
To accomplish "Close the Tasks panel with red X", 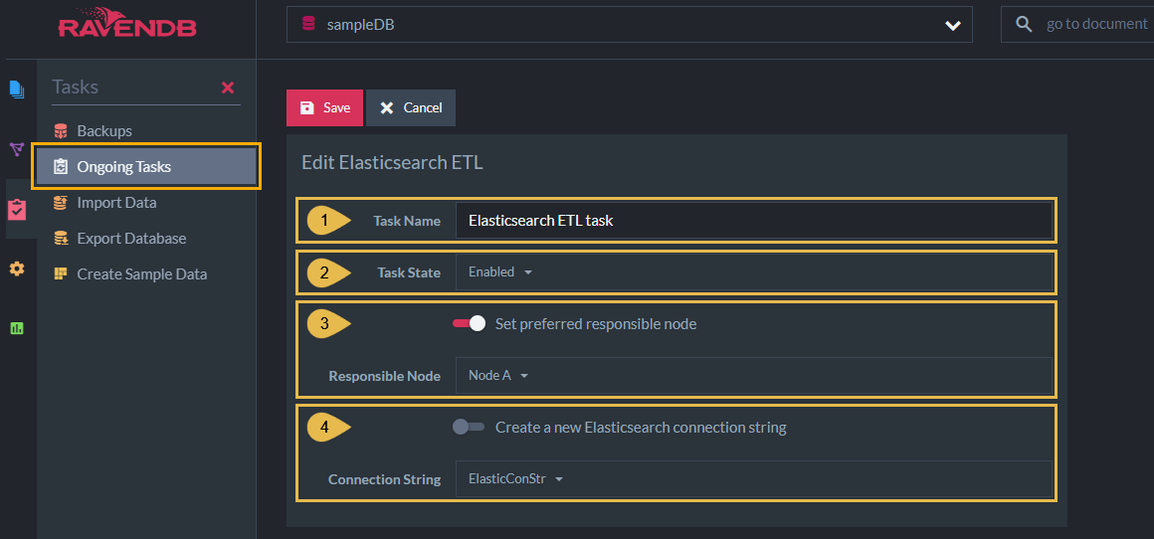I will click(x=228, y=88).
